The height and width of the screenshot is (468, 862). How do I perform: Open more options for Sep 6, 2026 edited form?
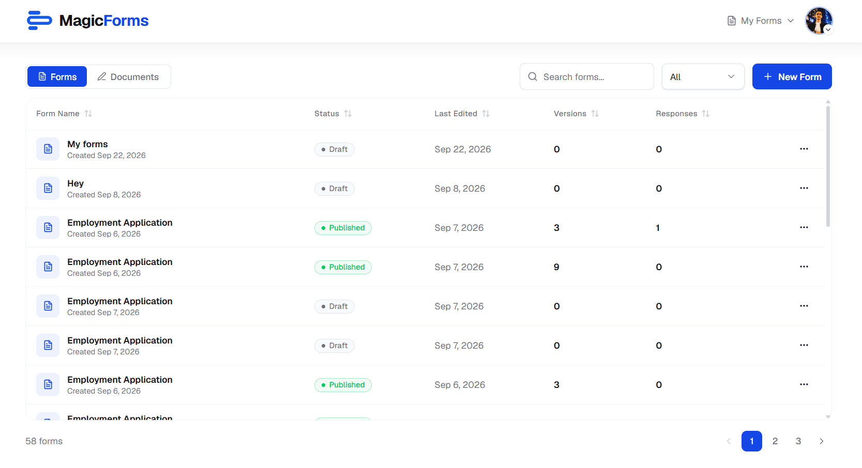tap(804, 384)
